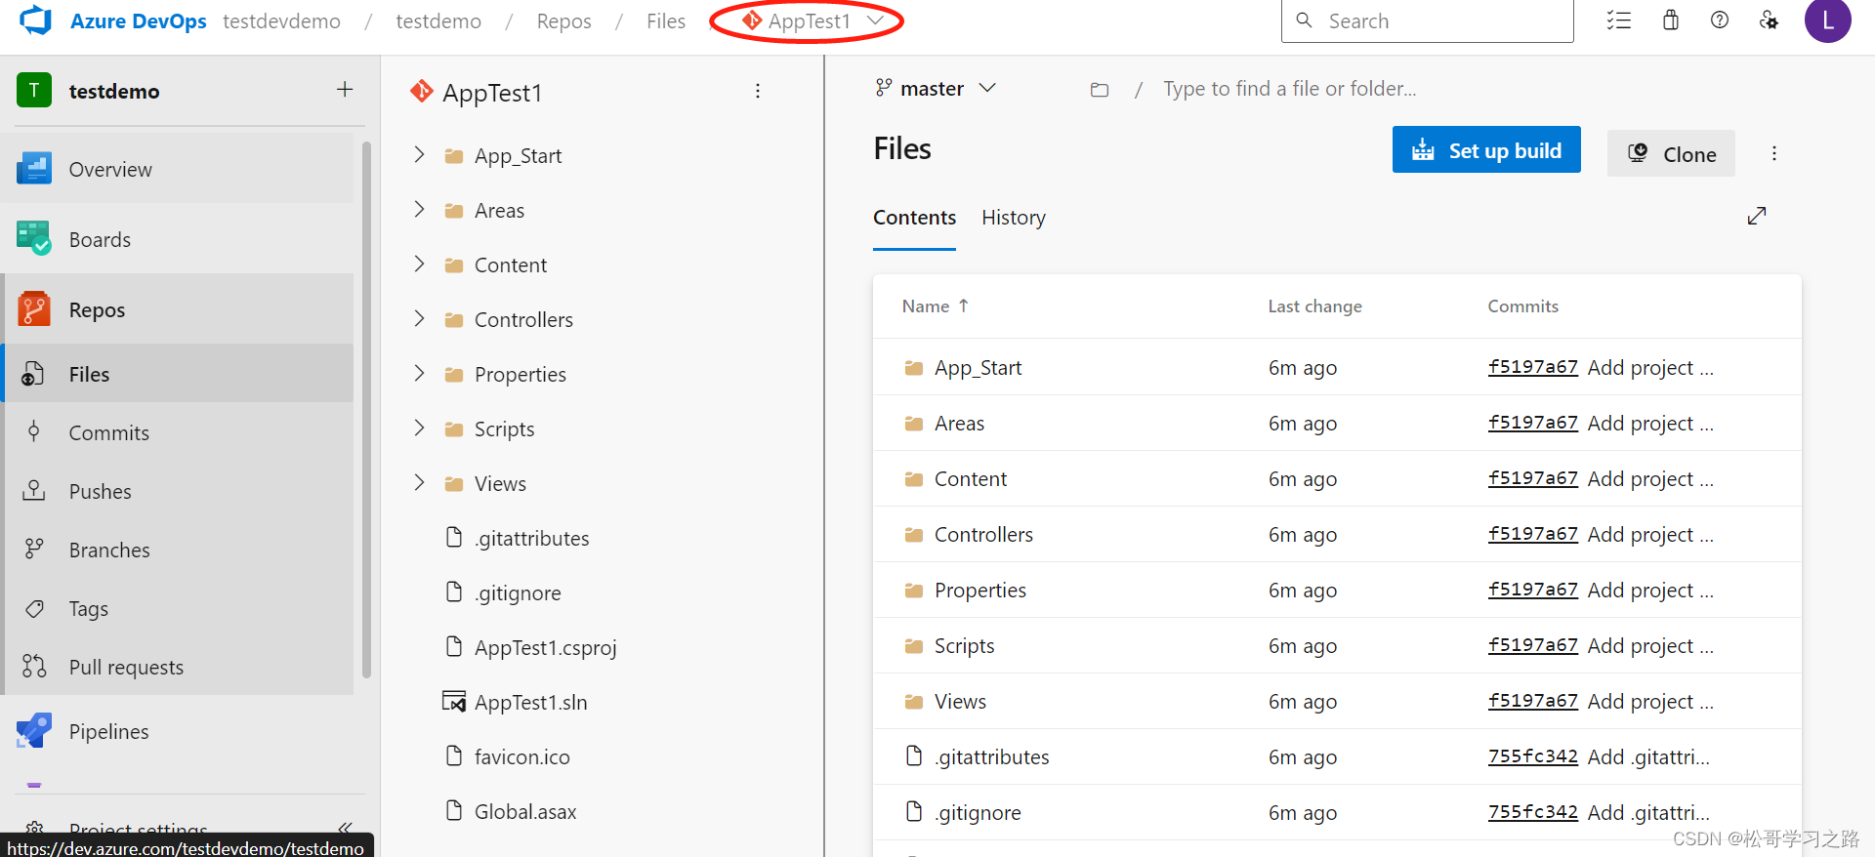Open Controllers folder in file table

(x=983, y=534)
